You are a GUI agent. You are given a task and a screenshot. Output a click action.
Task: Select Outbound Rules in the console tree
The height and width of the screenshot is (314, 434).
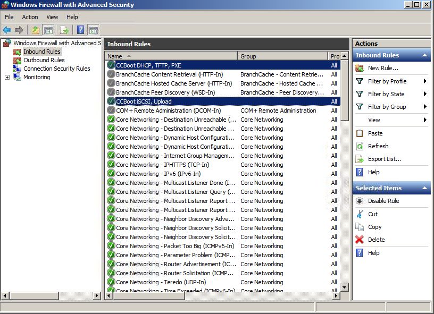[44, 60]
